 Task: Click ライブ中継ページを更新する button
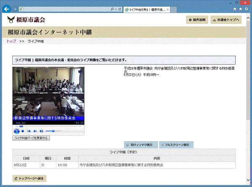click(31, 138)
